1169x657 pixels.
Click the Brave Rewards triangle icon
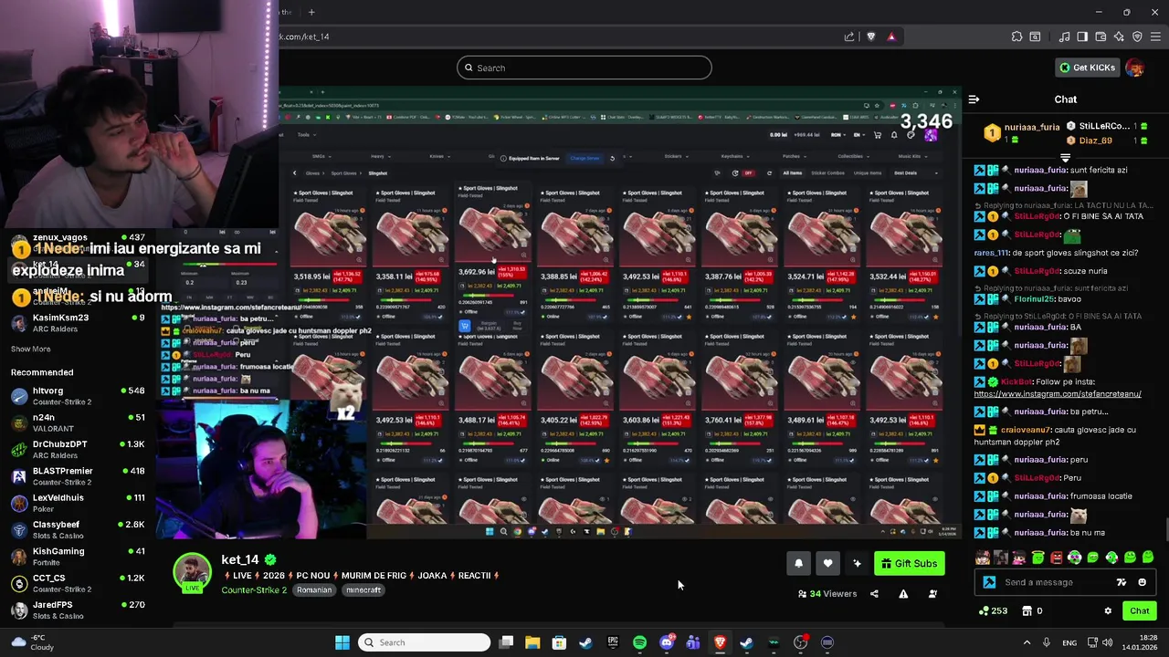pyautogui.click(x=891, y=36)
